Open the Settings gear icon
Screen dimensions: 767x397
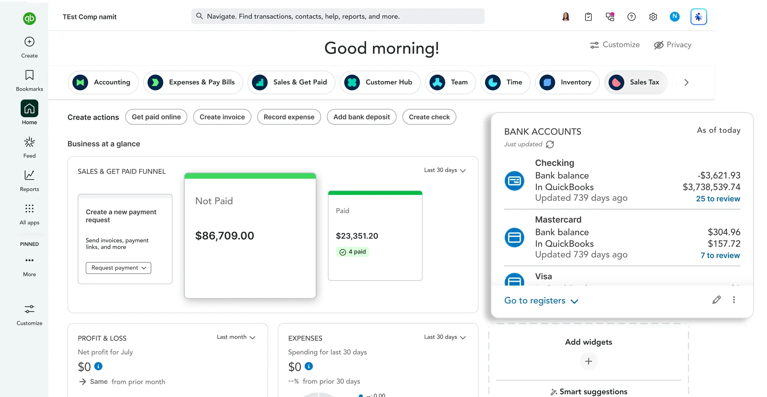tap(653, 17)
